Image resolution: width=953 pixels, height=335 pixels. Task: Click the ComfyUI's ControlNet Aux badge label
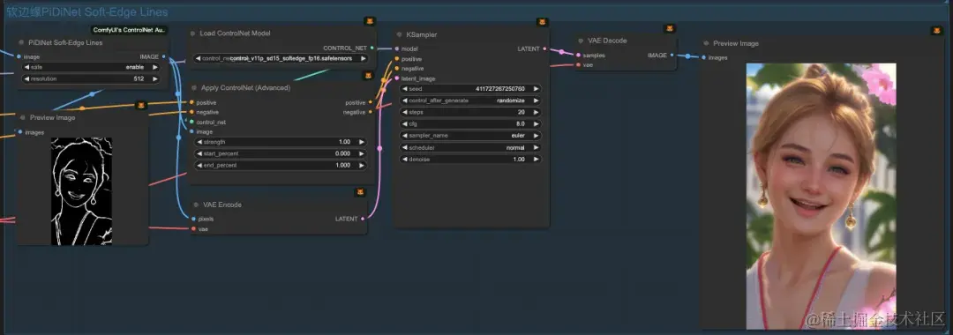pos(130,30)
